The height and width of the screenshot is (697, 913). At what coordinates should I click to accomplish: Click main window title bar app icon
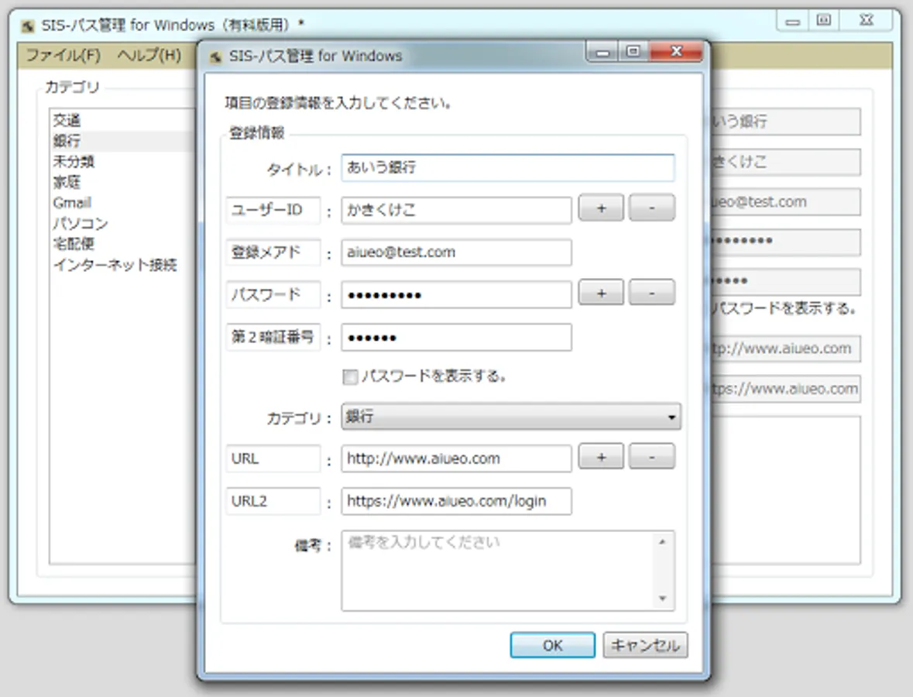(27, 26)
